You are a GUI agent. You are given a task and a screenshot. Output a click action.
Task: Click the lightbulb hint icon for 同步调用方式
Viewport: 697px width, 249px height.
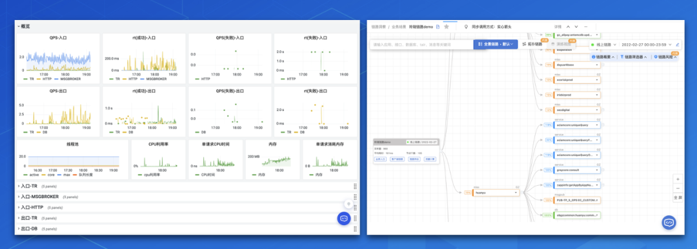tap(466, 26)
